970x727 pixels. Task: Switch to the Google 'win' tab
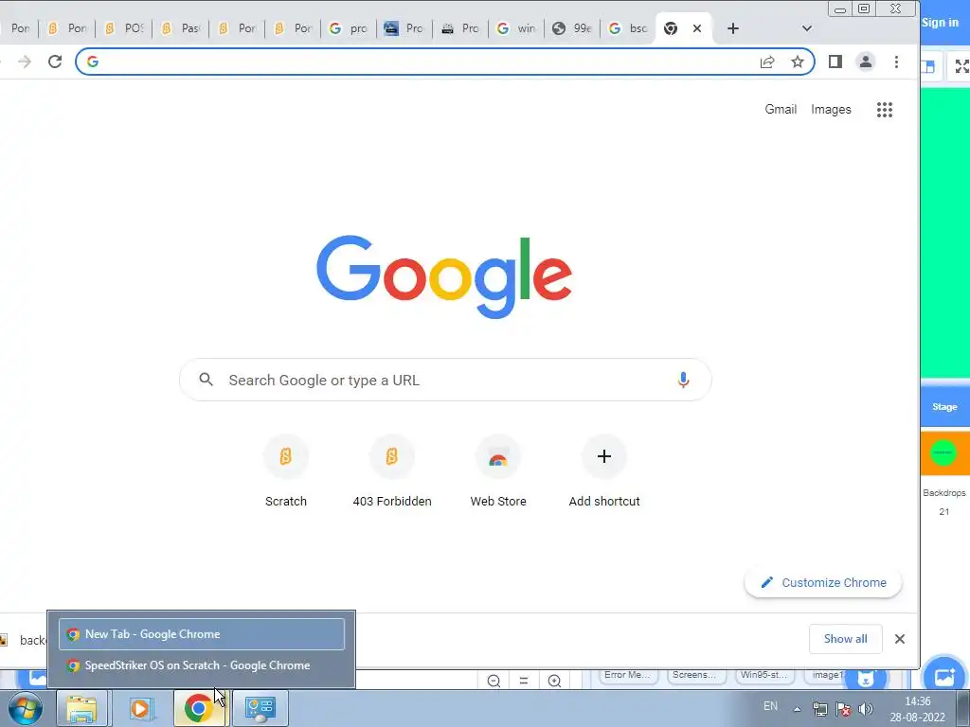[x=516, y=28]
